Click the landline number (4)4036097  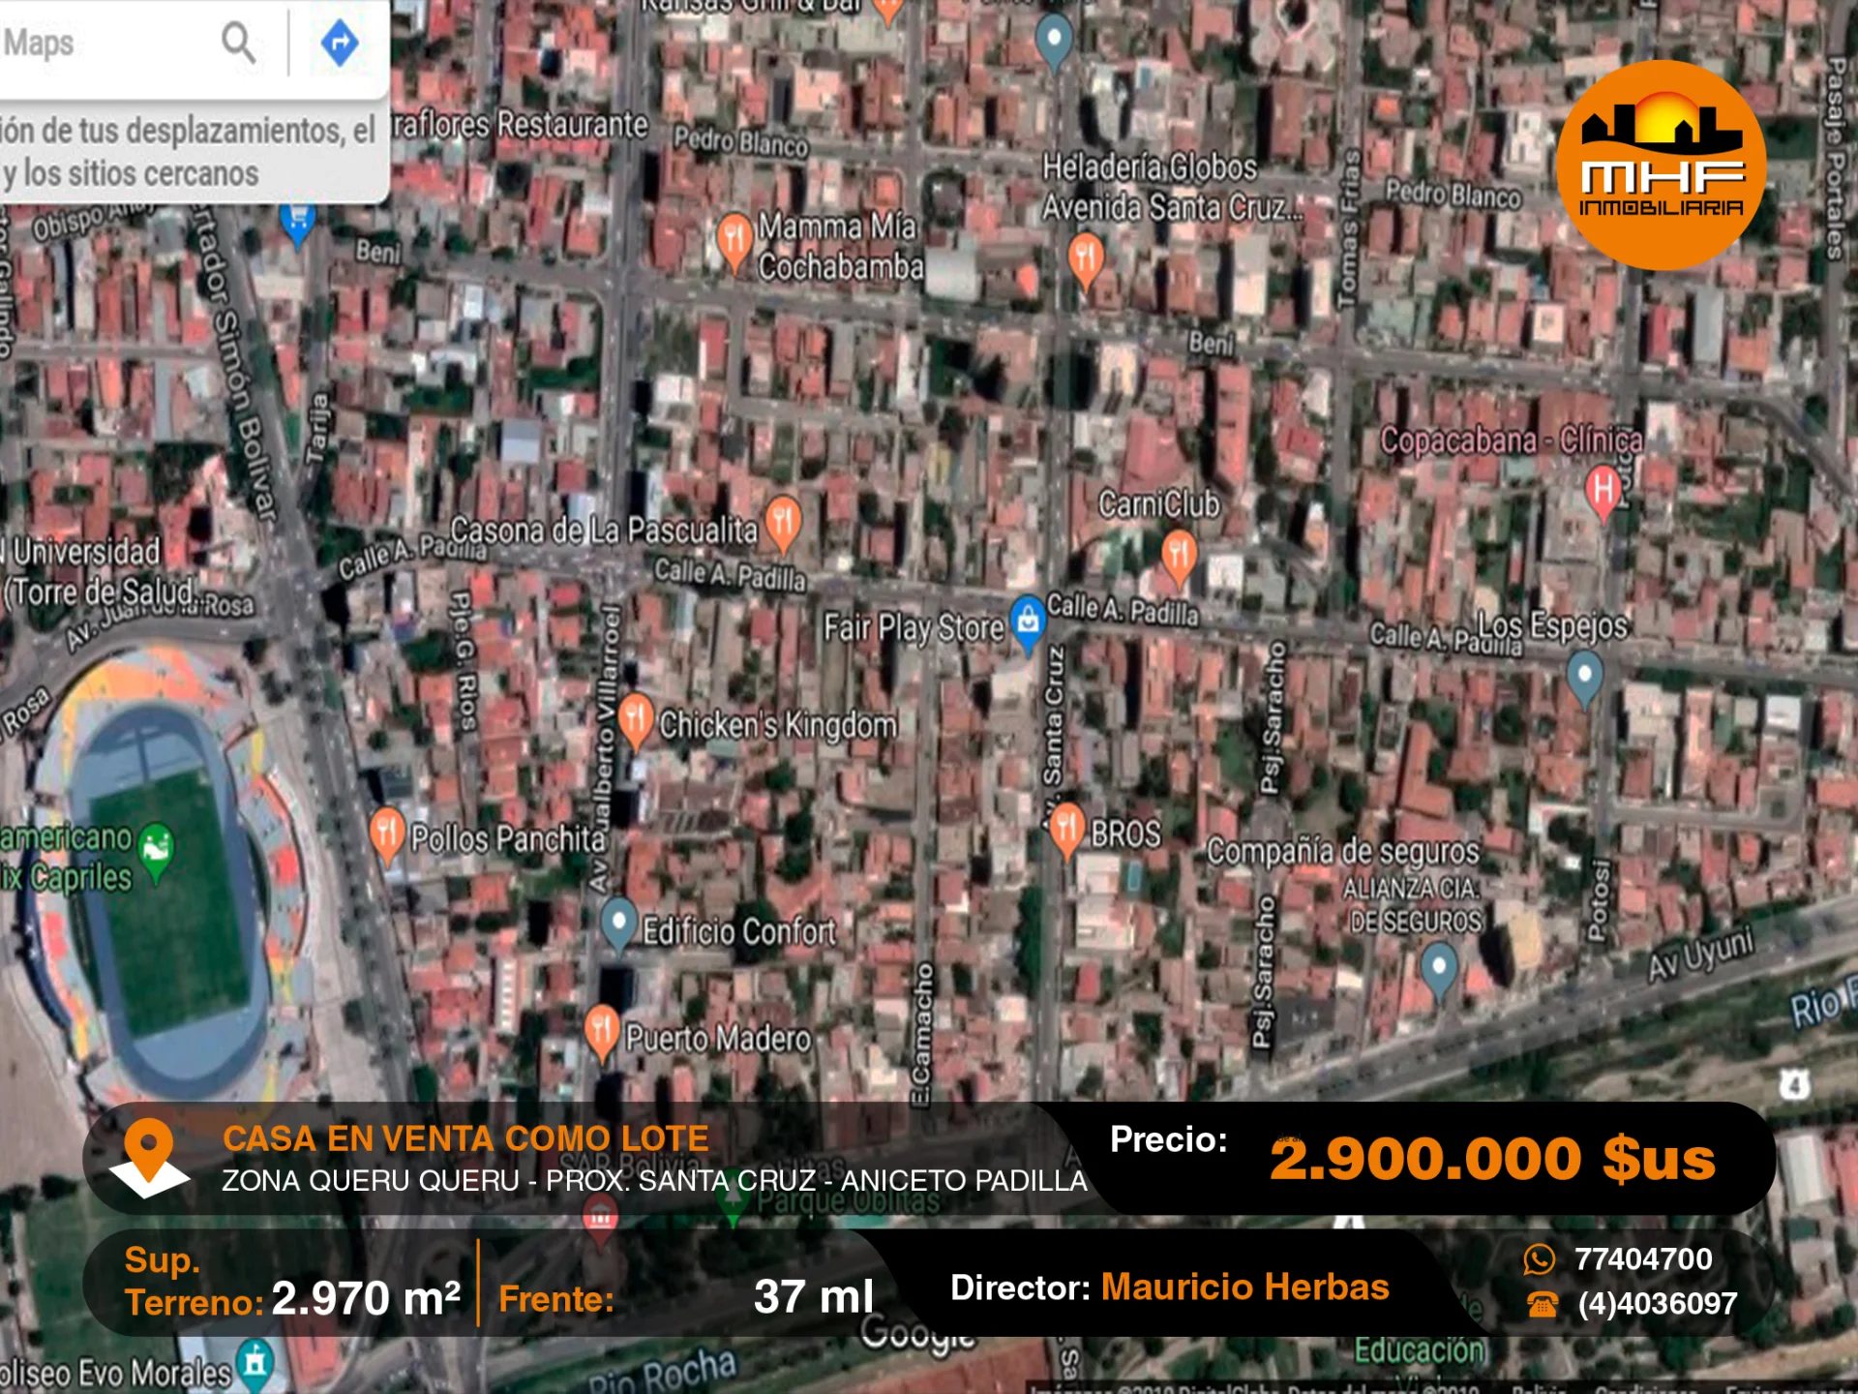click(1657, 1303)
